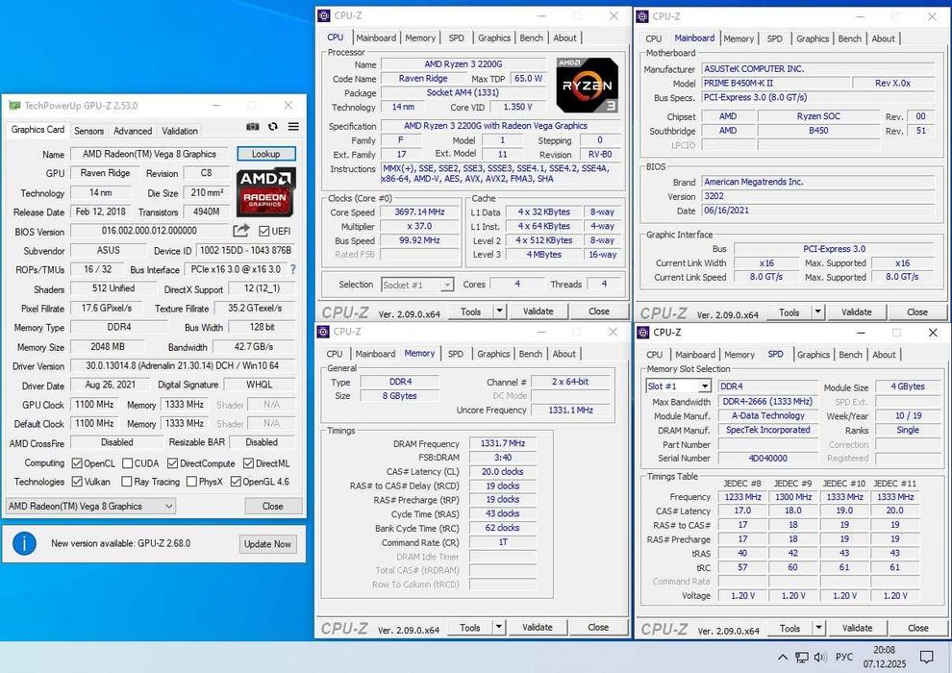The width and height of the screenshot is (952, 673).
Task: Show hidden tray icons chevron
Action: pos(783,658)
